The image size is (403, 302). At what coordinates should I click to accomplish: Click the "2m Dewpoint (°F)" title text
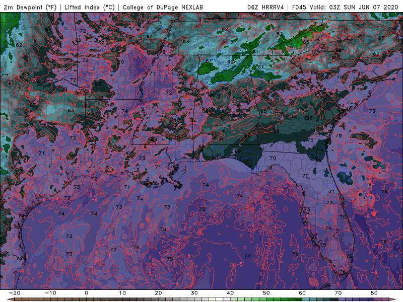(x=30, y=7)
